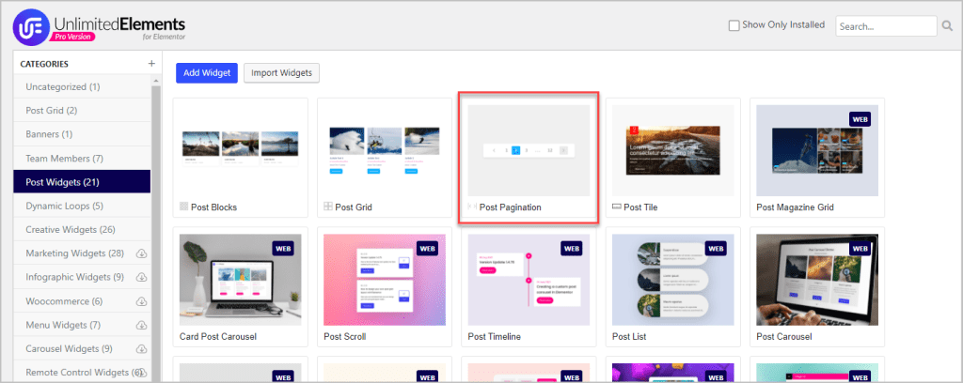Click WEB badge on Post List
This screenshot has width=963, height=383.
point(716,249)
